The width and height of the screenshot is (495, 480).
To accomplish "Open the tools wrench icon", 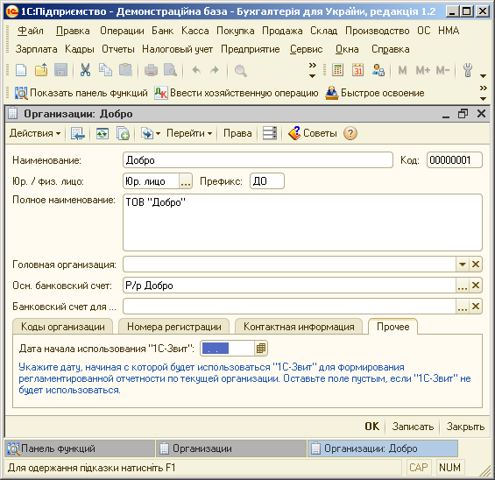I will point(468,70).
